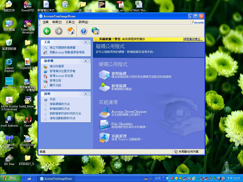Open the 作業 menu
The image size is (243, 182).
(x=45, y=22)
